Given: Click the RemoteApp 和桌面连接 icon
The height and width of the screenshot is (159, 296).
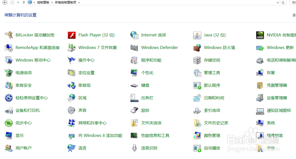Looking at the screenshot, I should (9, 48).
